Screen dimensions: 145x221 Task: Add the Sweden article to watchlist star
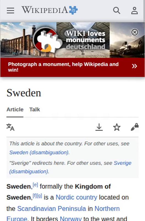[117, 127]
